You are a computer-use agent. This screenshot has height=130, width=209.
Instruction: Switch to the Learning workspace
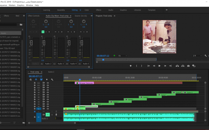[46, 10]
